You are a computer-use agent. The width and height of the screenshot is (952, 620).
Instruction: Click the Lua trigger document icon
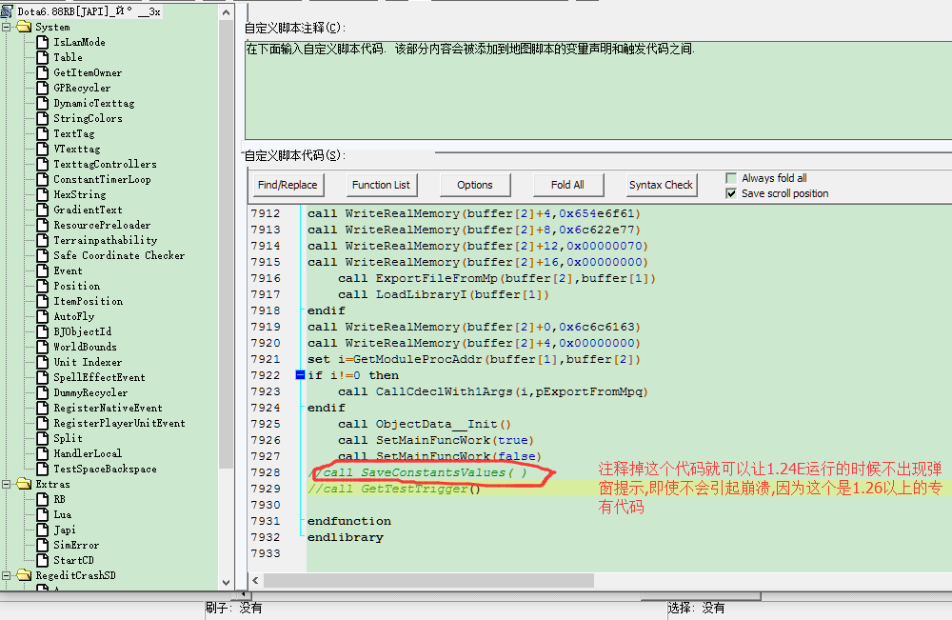coord(43,514)
